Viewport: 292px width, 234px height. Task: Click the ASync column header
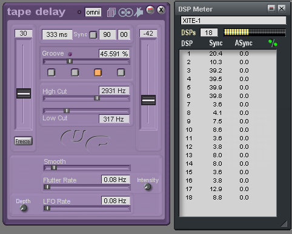pos(244,44)
